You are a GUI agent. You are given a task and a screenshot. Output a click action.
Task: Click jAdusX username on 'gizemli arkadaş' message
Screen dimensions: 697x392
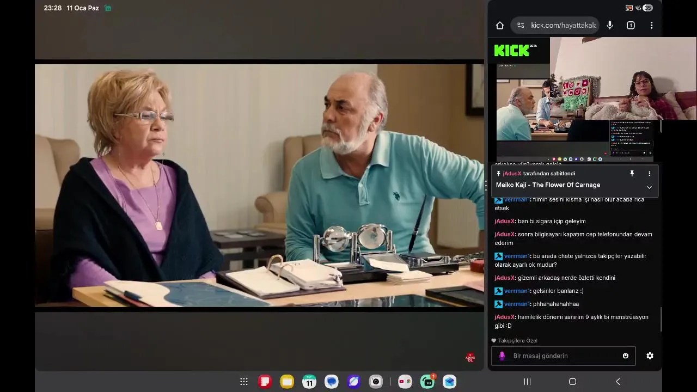505,278
